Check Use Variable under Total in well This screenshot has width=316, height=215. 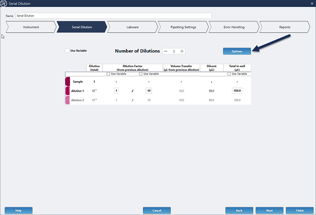pos(229,73)
